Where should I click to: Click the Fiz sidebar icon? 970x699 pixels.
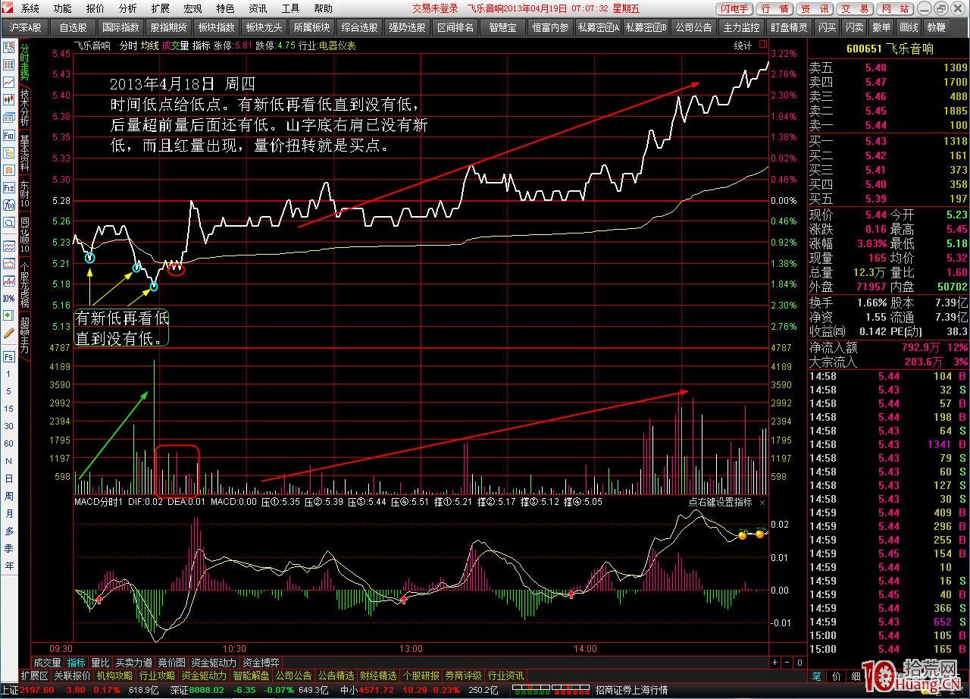(9, 188)
